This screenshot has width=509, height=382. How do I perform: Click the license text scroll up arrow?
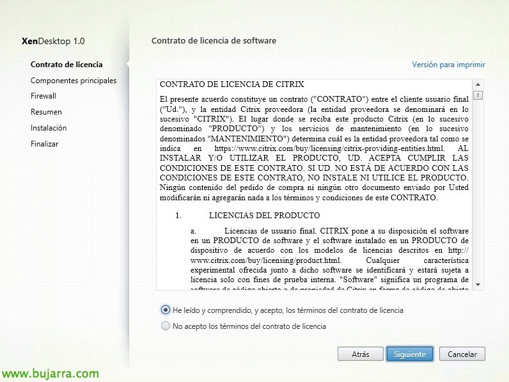click(x=478, y=84)
